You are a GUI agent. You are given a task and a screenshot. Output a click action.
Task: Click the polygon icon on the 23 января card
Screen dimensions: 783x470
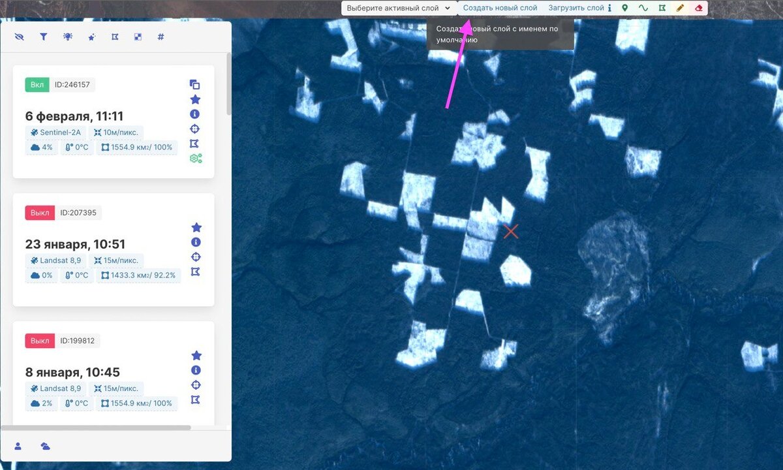coord(195,271)
